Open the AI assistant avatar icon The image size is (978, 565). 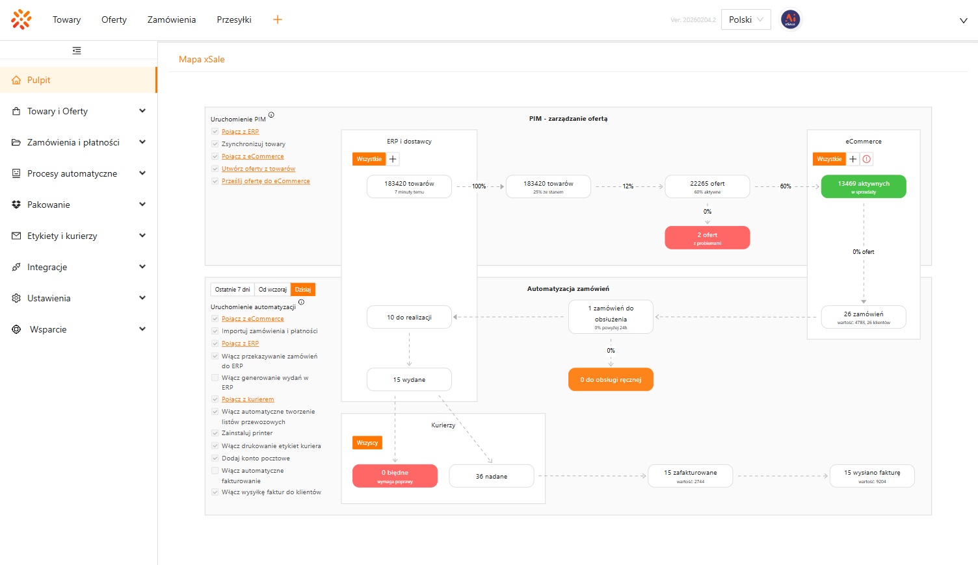790,19
